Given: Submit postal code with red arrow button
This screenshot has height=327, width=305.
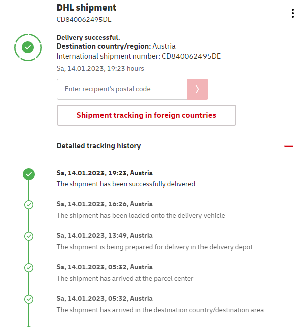Looking at the screenshot, I should click(197, 89).
